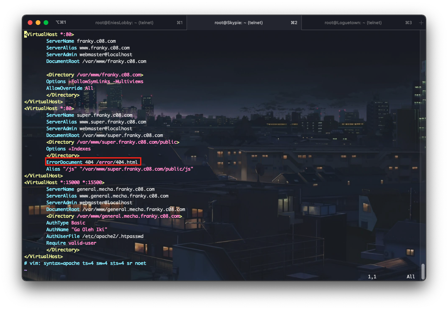The image size is (448, 310).
Task: Click the '1,1' cursor position indicator
Action: pyautogui.click(x=372, y=277)
